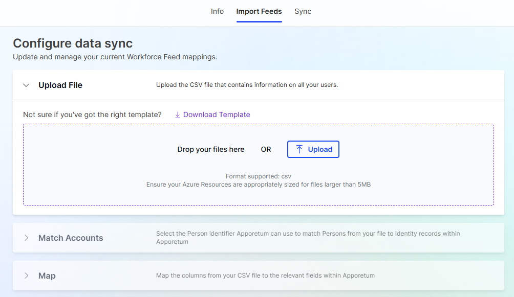Switch to the Sync tab
This screenshot has width=514, height=297.
303,11
